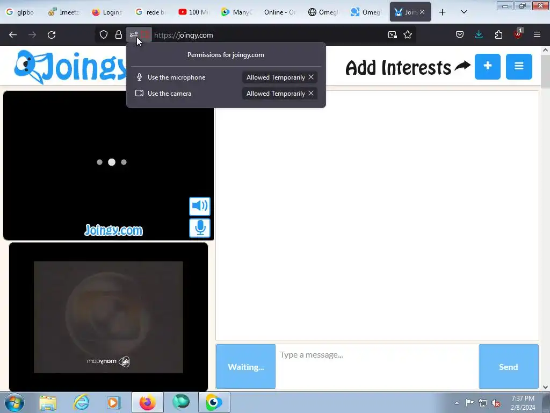Click the green round icon in the taskbar
The height and width of the screenshot is (413, 550).
(181, 402)
